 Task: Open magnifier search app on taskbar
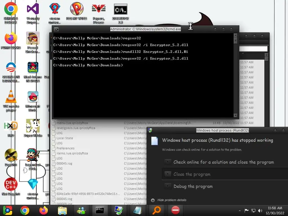click(157, 210)
